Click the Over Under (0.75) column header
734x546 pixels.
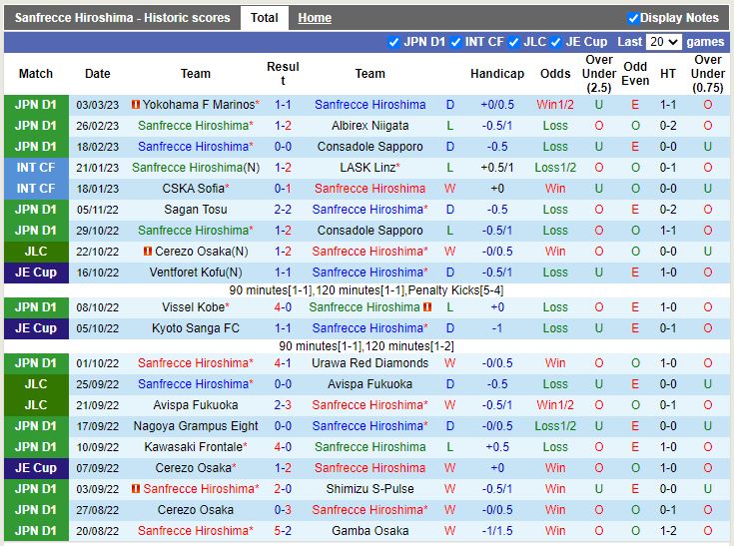pos(708,74)
